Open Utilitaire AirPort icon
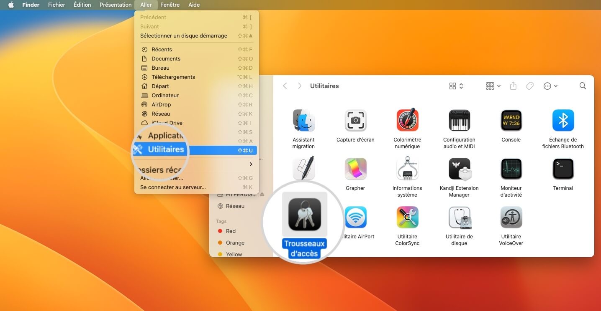 (355, 217)
